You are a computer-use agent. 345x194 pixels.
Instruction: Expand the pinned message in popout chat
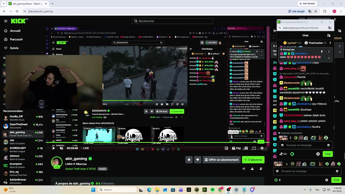click(x=329, y=58)
